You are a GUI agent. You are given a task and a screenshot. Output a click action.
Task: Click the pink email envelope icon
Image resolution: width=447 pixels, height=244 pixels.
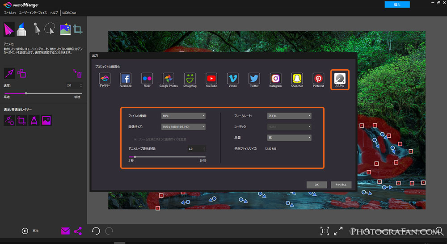click(x=65, y=231)
